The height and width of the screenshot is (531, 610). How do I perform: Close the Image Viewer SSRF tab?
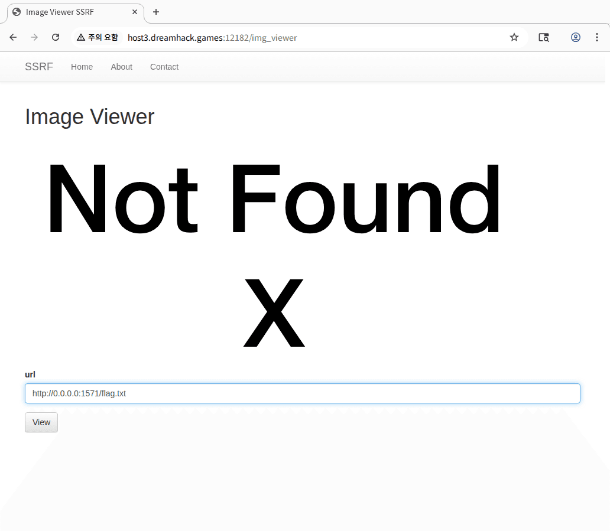pos(135,12)
